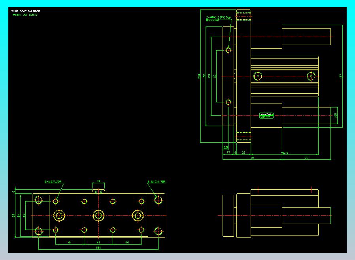Select the 22 horizontal dimension text

click(x=244, y=153)
